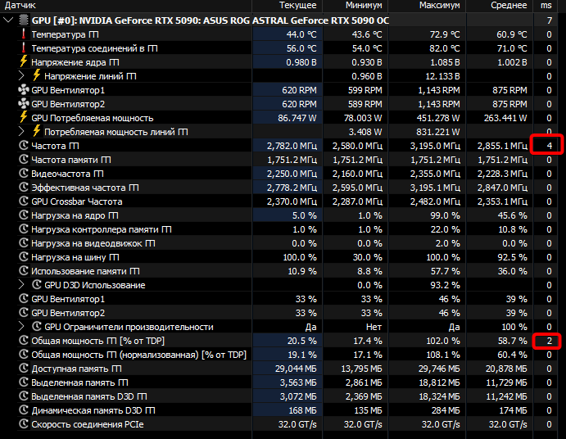Click fan icon for GPU Вентилятор2 RPM row
Viewport: 566px width, 439px height.
click(x=24, y=104)
